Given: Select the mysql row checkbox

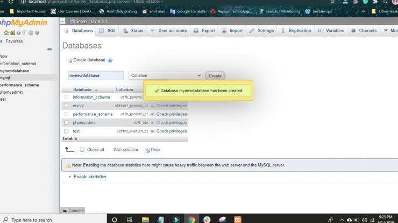Looking at the screenshot, I should pyautogui.click(x=66, y=106).
